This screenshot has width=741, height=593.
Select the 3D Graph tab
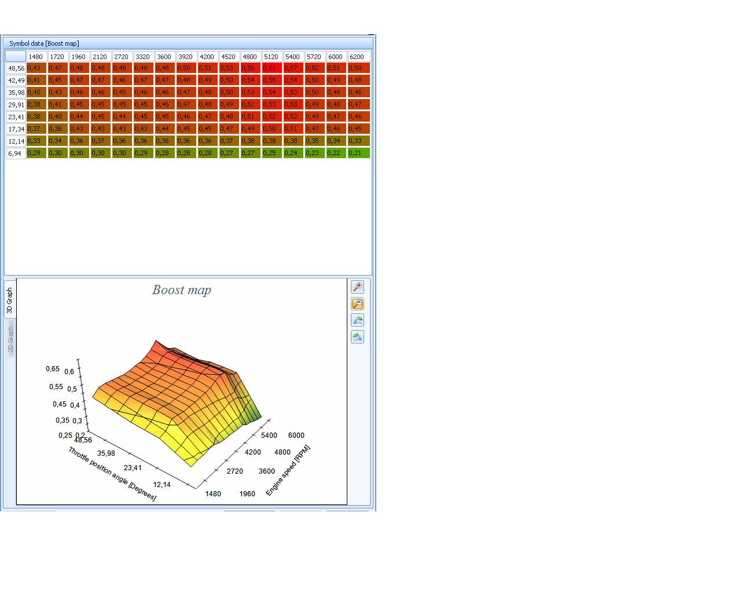10,300
